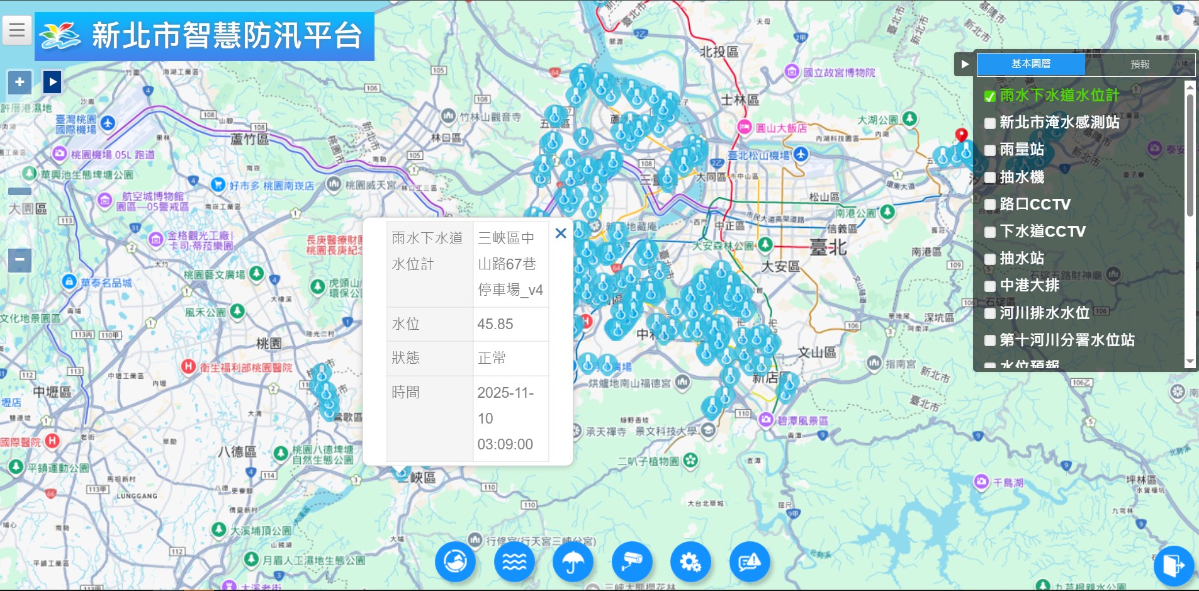Switch to the 預報 tab
Image resolution: width=1199 pixels, height=591 pixels.
click(1139, 65)
